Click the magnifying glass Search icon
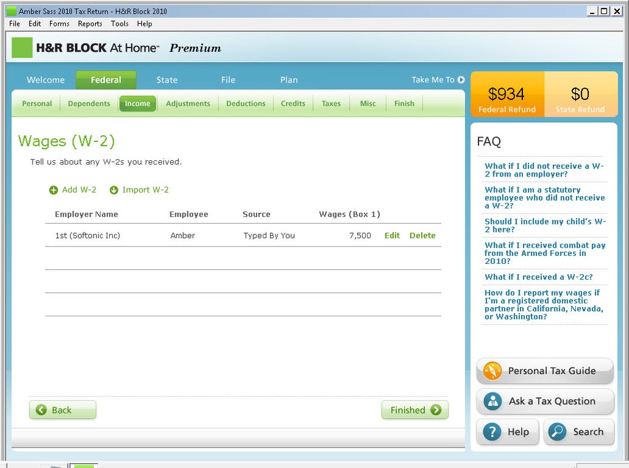This screenshot has width=629, height=468. tap(557, 432)
